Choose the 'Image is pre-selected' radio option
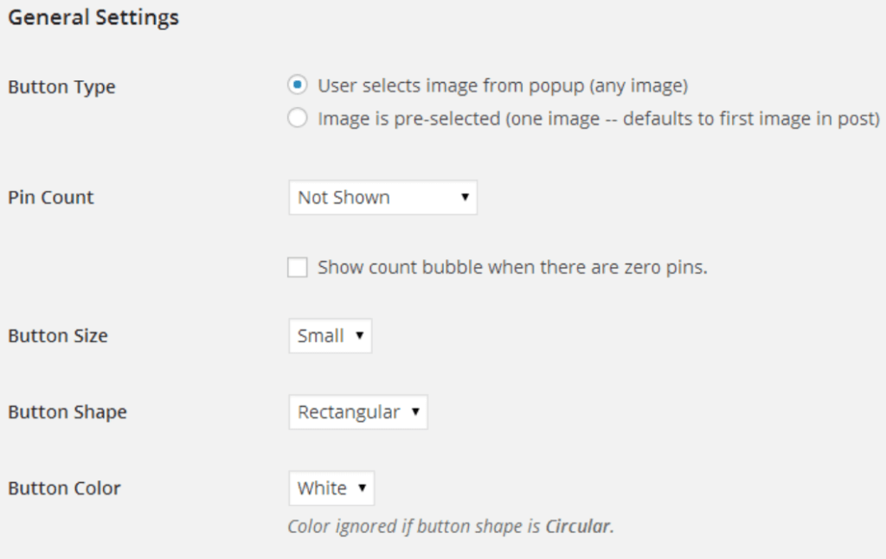Image resolution: width=886 pixels, height=559 pixels. 298,118
